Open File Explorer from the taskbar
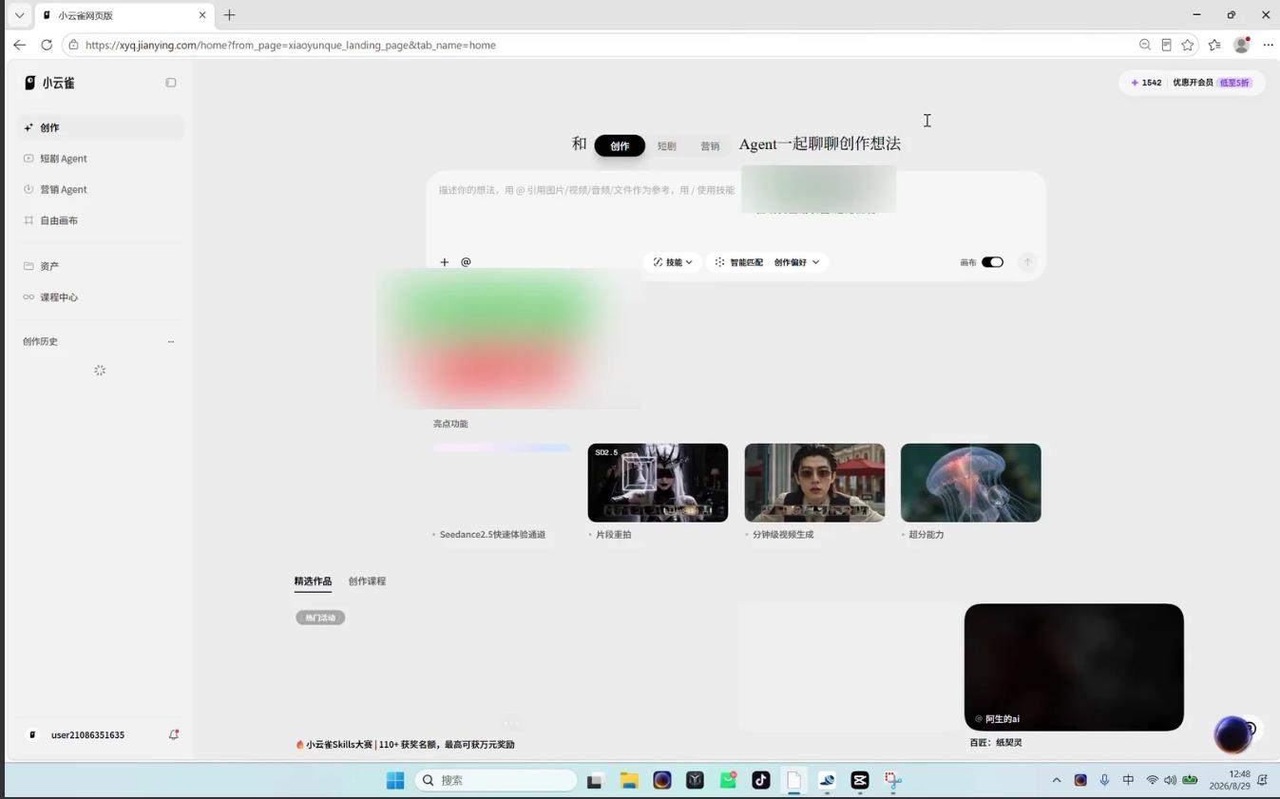The image size is (1280, 799). pos(629,780)
